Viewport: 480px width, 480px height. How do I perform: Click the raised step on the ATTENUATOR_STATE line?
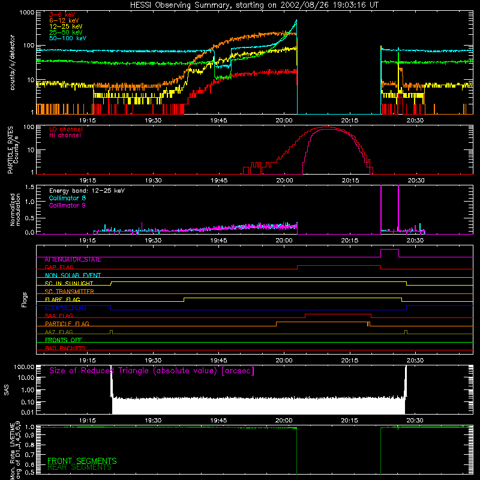389,250
